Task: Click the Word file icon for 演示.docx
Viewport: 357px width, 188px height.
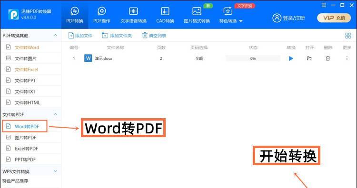Action: 88,58
